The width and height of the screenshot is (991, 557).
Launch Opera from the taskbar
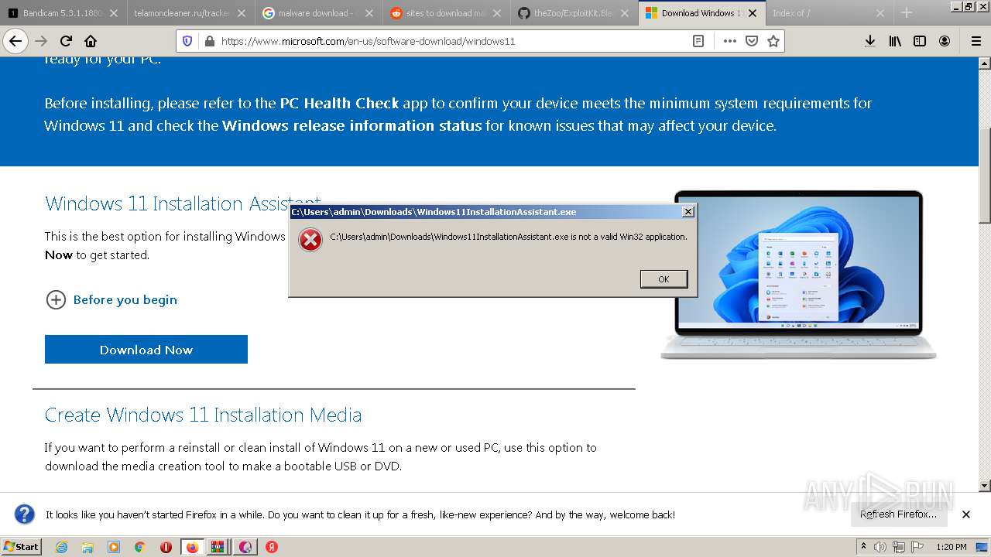(166, 547)
